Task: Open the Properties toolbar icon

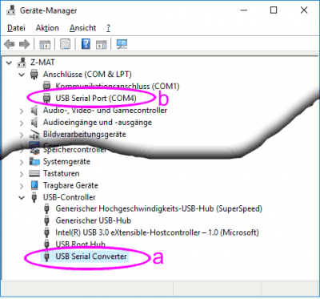Action: click(x=66, y=44)
